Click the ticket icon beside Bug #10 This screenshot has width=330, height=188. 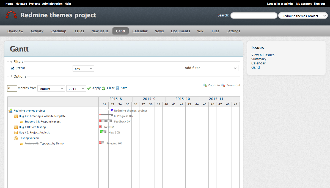point(16,127)
